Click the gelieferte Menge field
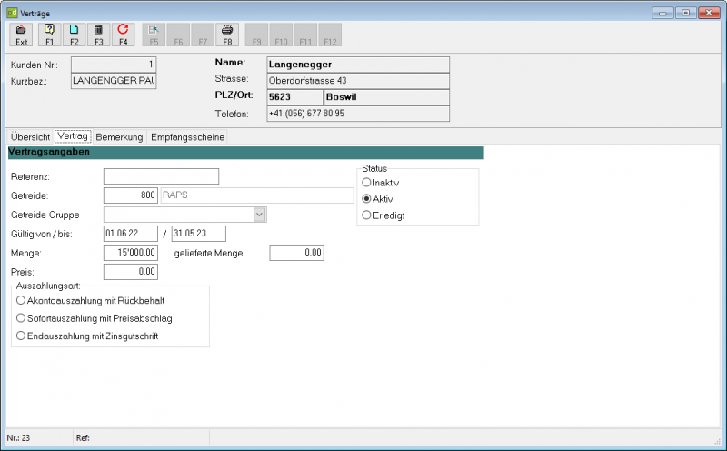727x451 pixels. [297, 253]
